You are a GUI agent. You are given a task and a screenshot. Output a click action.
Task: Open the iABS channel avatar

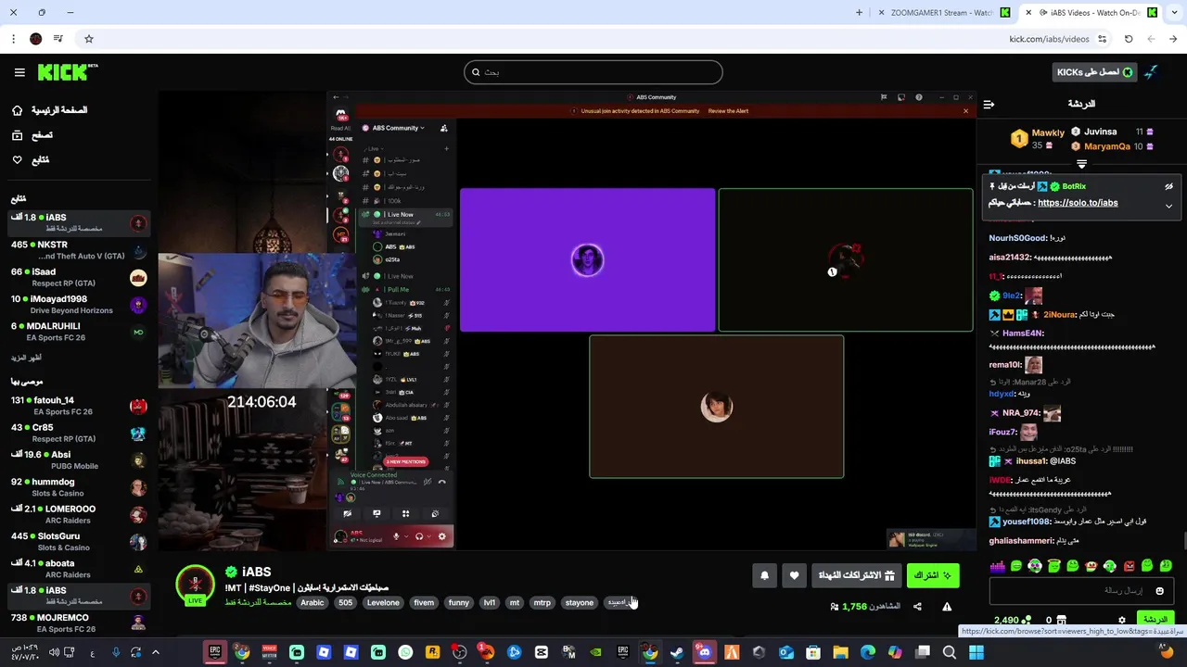click(195, 585)
